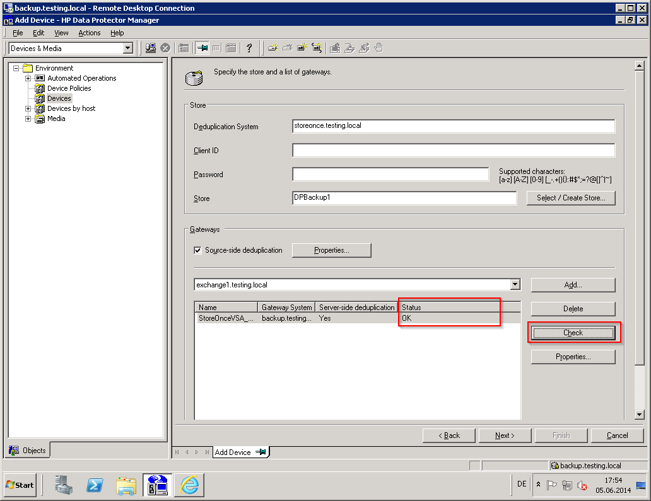Click the pin icon on Add Device tab
This screenshot has height=501, width=651.
(261, 452)
